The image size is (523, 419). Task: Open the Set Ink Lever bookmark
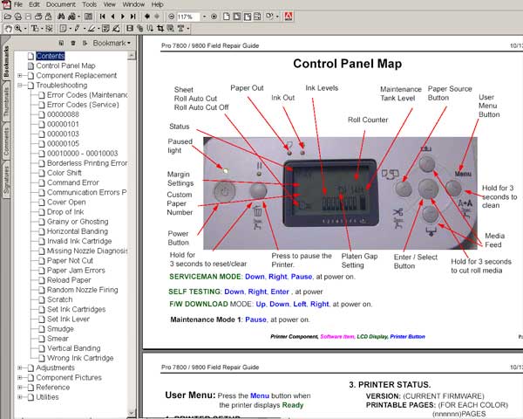click(x=68, y=319)
